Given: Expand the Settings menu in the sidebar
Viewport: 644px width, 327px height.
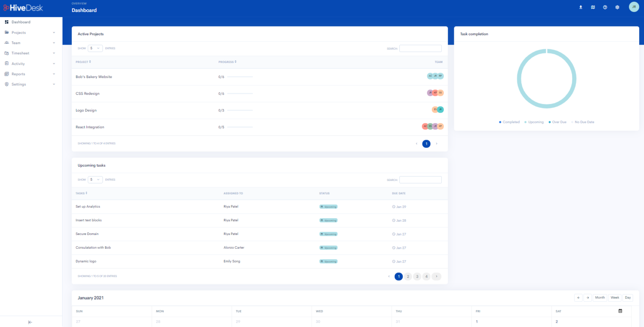Looking at the screenshot, I should click(x=54, y=84).
